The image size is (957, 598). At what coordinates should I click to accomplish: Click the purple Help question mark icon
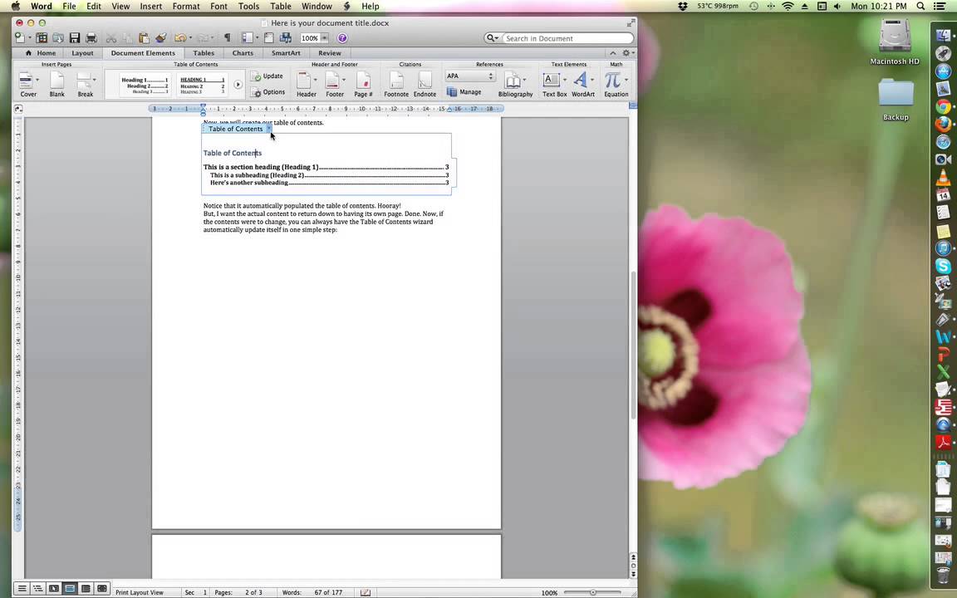342,38
